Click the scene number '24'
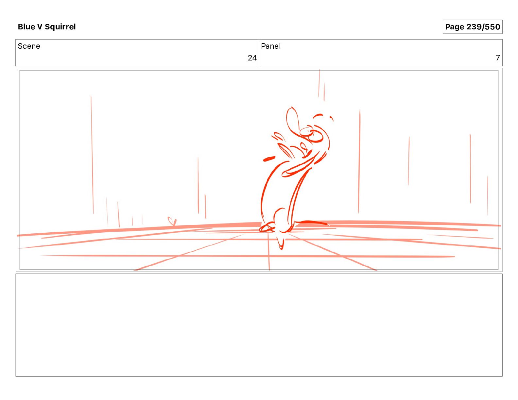Screen dimensions: 518x400 252,58
